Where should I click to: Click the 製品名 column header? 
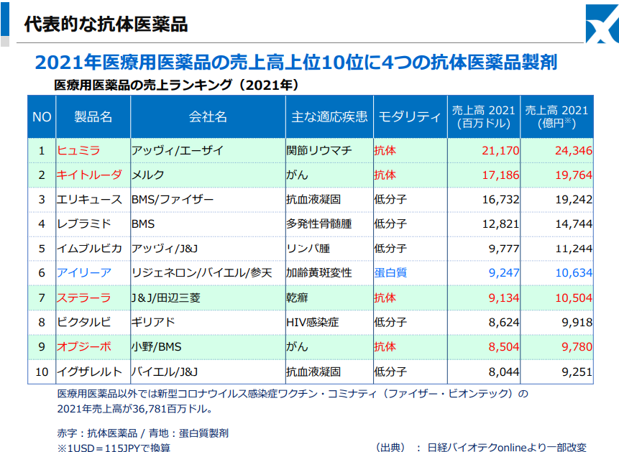pyautogui.click(x=93, y=117)
